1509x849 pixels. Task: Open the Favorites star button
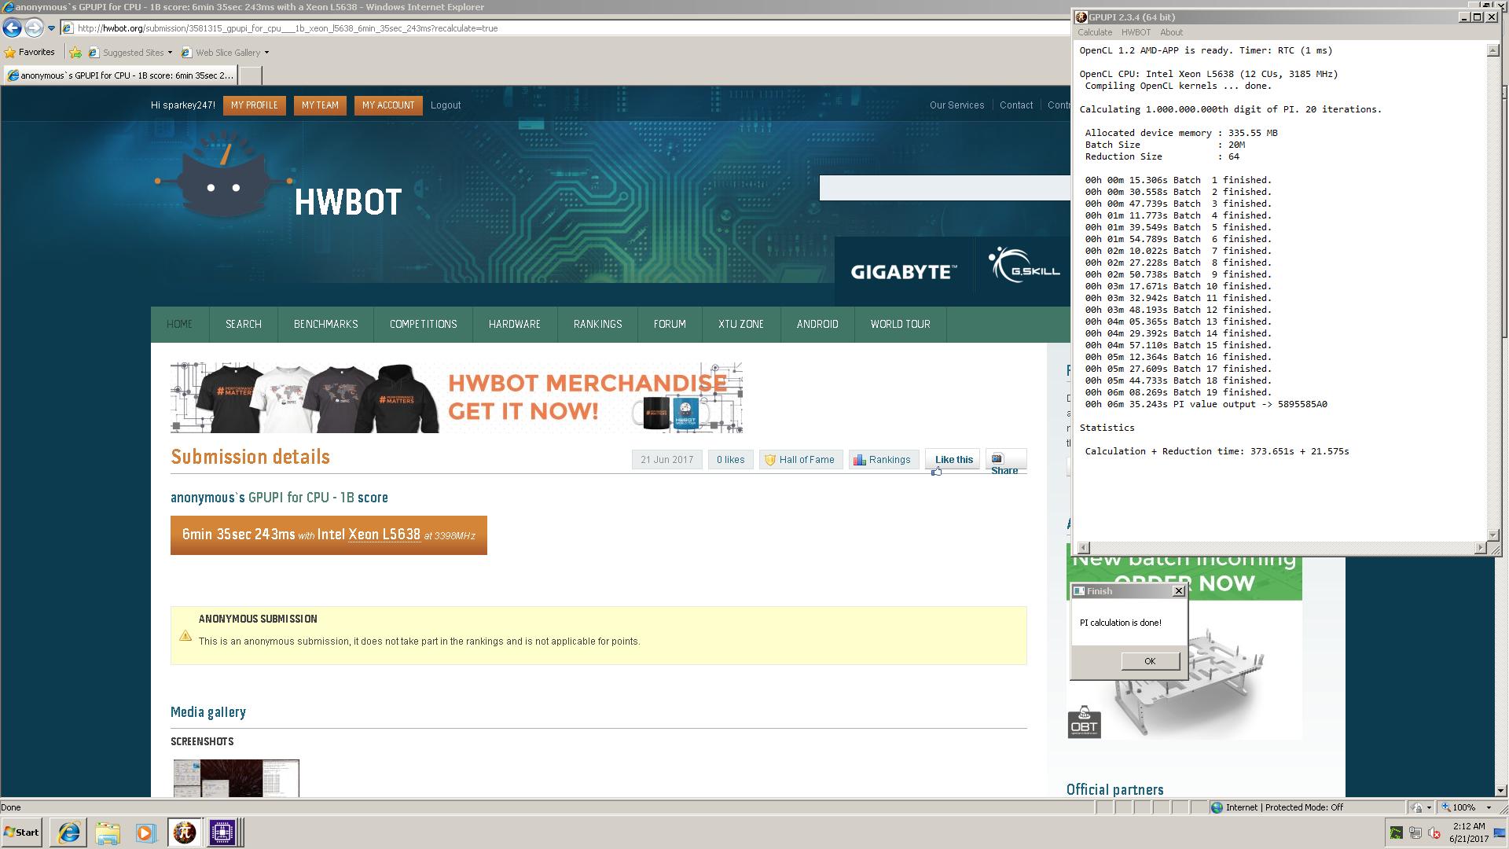tap(29, 53)
